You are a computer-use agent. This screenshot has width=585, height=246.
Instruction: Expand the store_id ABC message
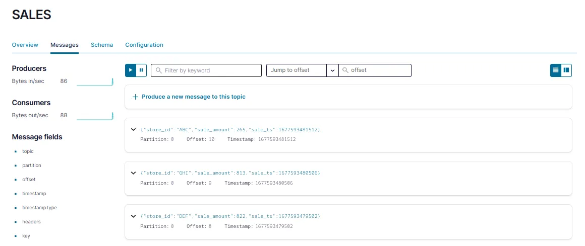tap(133, 130)
